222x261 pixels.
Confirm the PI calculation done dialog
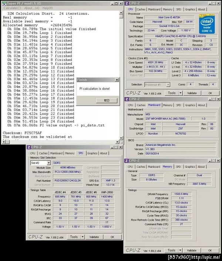click(x=107, y=101)
